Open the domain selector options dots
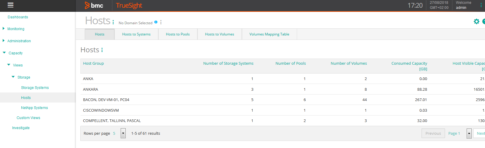Image resolution: width=485 pixels, height=148 pixels. click(x=161, y=22)
